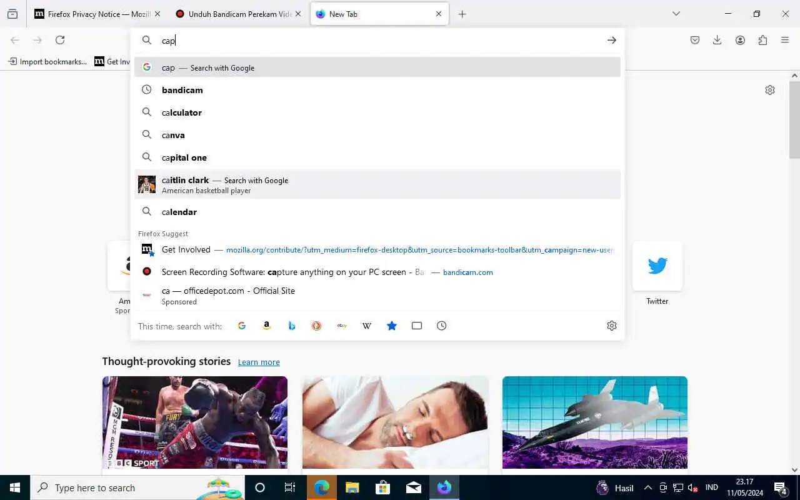The height and width of the screenshot is (500, 800).
Task: Open the notification center icon
Action: 781,487
